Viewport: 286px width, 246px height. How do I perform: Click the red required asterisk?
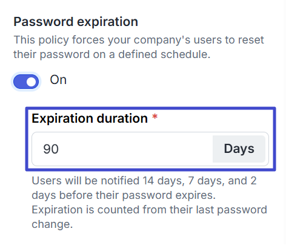pyautogui.click(x=155, y=117)
